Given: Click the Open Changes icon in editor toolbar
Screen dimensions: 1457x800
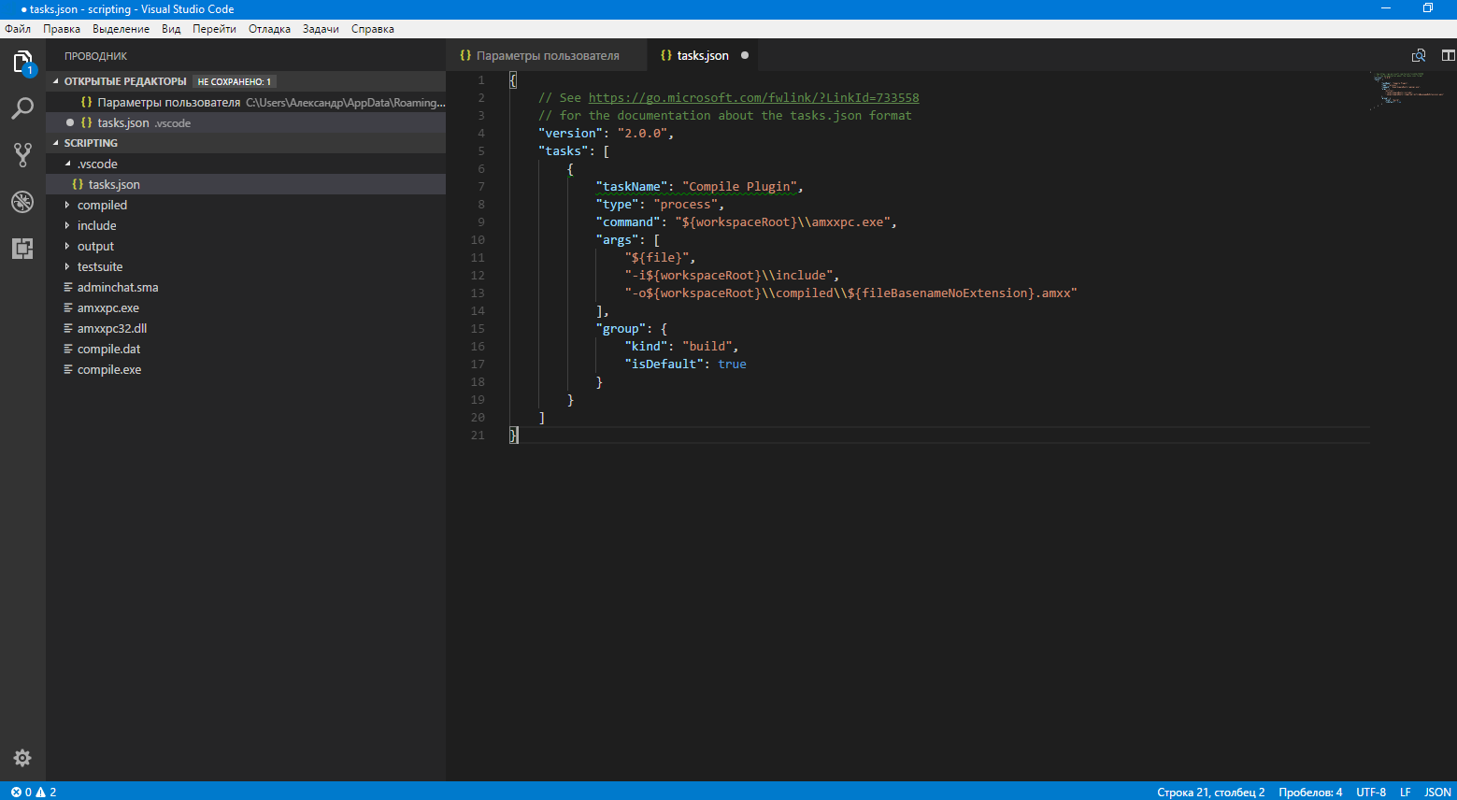Looking at the screenshot, I should 1419,55.
